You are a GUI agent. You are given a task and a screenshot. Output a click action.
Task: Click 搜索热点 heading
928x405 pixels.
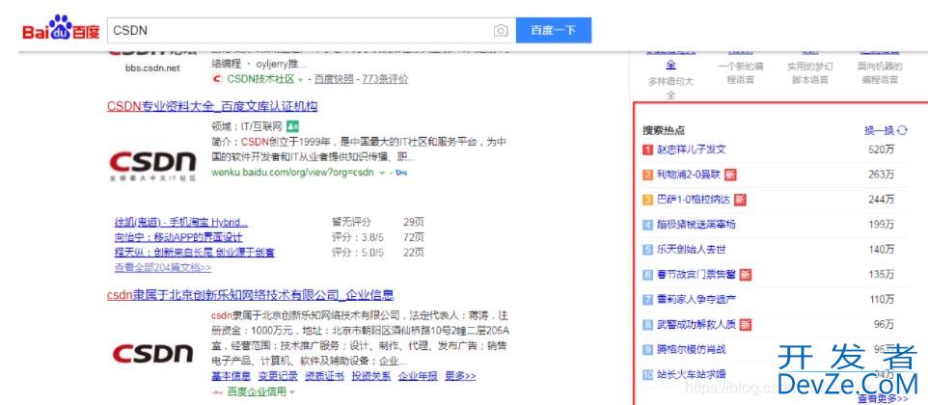(x=664, y=131)
